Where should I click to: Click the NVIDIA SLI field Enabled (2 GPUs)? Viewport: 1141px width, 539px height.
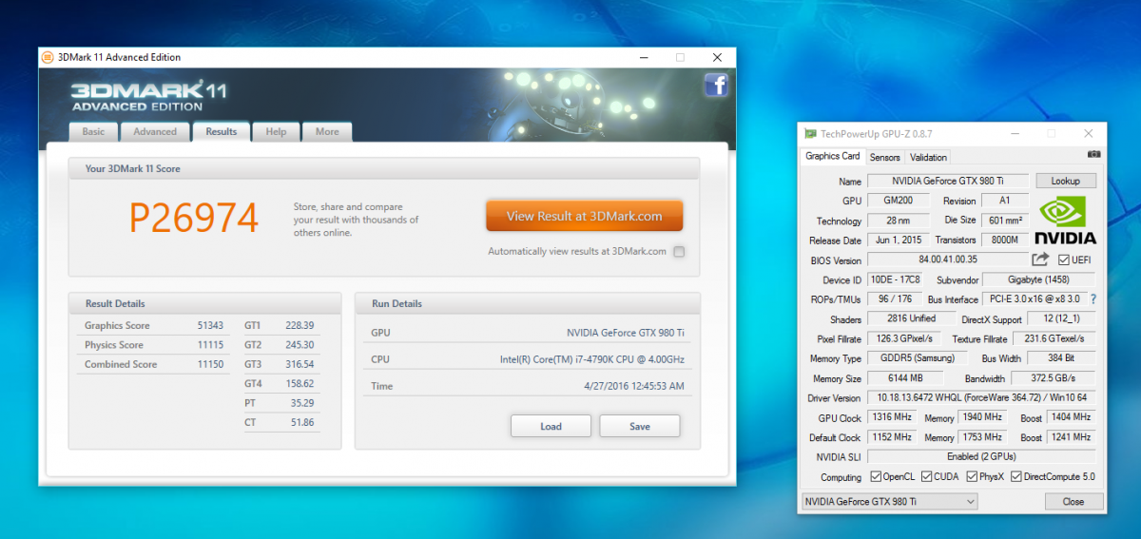[x=981, y=457]
